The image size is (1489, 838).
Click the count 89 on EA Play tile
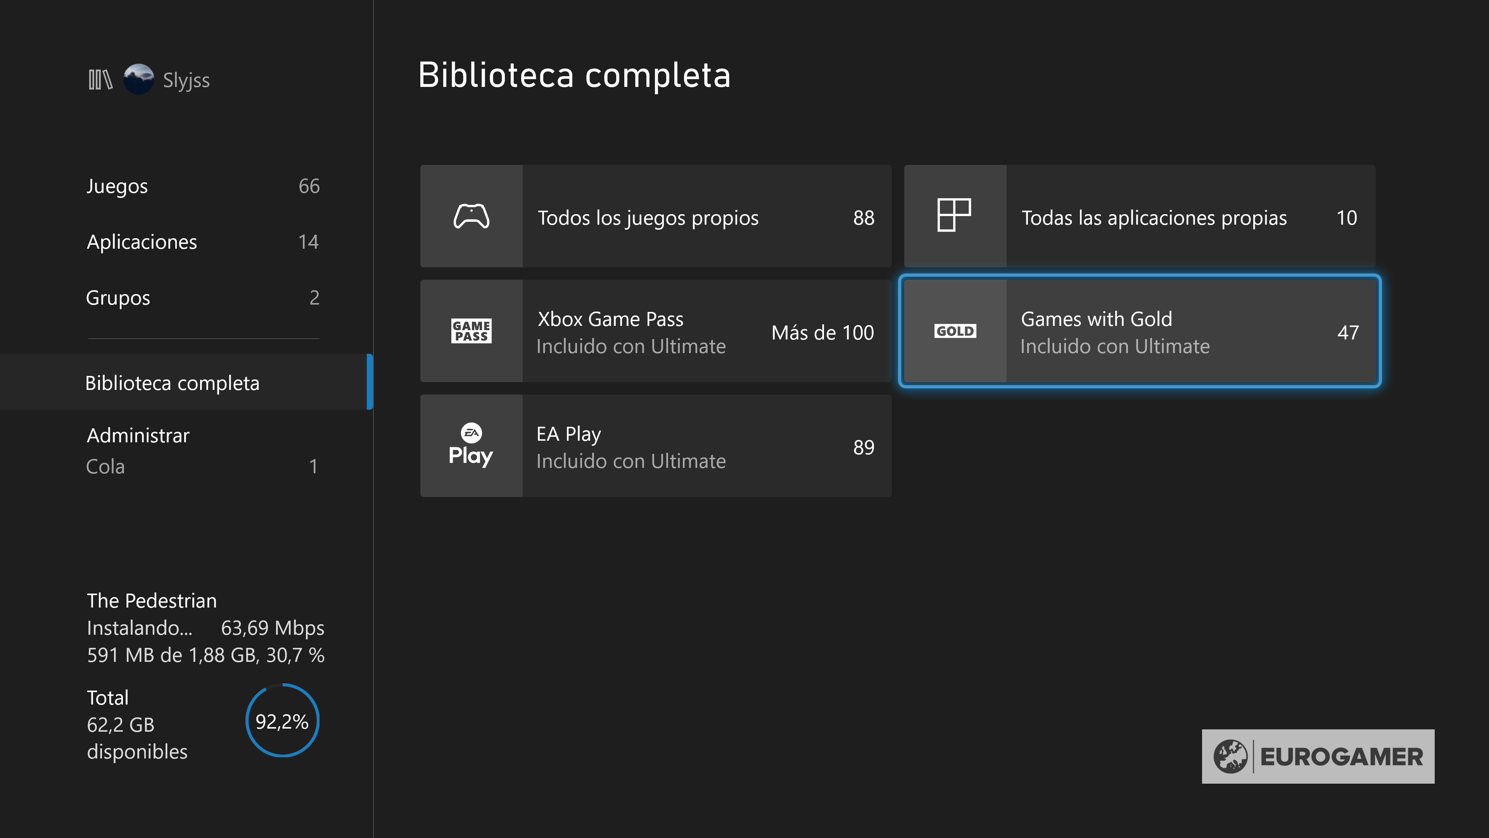[864, 448]
